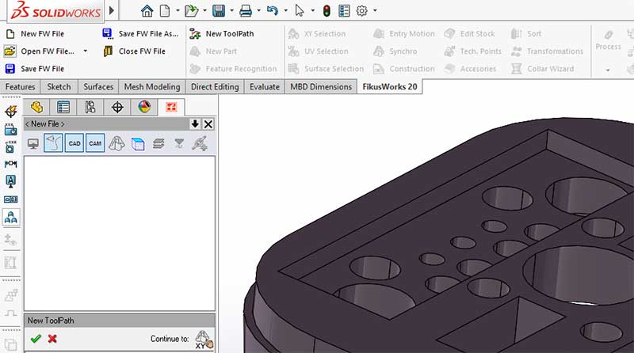Click the SolidWorks home icon
Viewport: 634px width, 353px height.
[147, 11]
